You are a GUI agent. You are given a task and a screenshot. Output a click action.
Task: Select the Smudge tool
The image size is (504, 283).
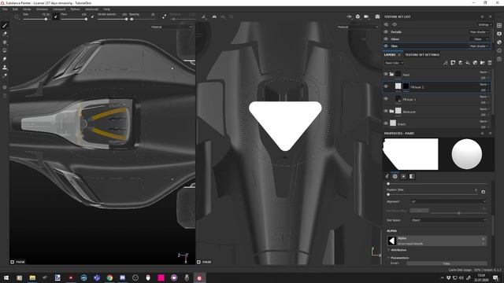click(x=5, y=59)
